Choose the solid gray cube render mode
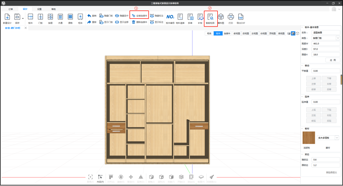 (289, 33)
